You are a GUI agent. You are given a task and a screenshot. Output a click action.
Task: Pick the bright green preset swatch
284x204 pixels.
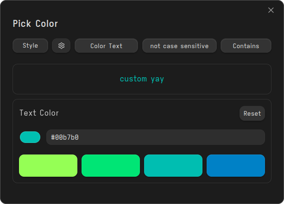(111, 166)
